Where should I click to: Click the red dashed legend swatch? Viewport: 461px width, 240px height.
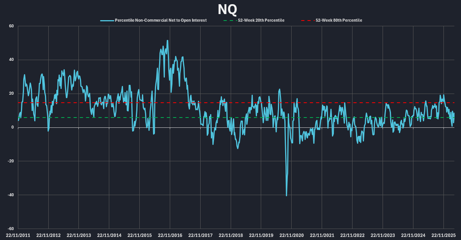[x=307, y=20]
